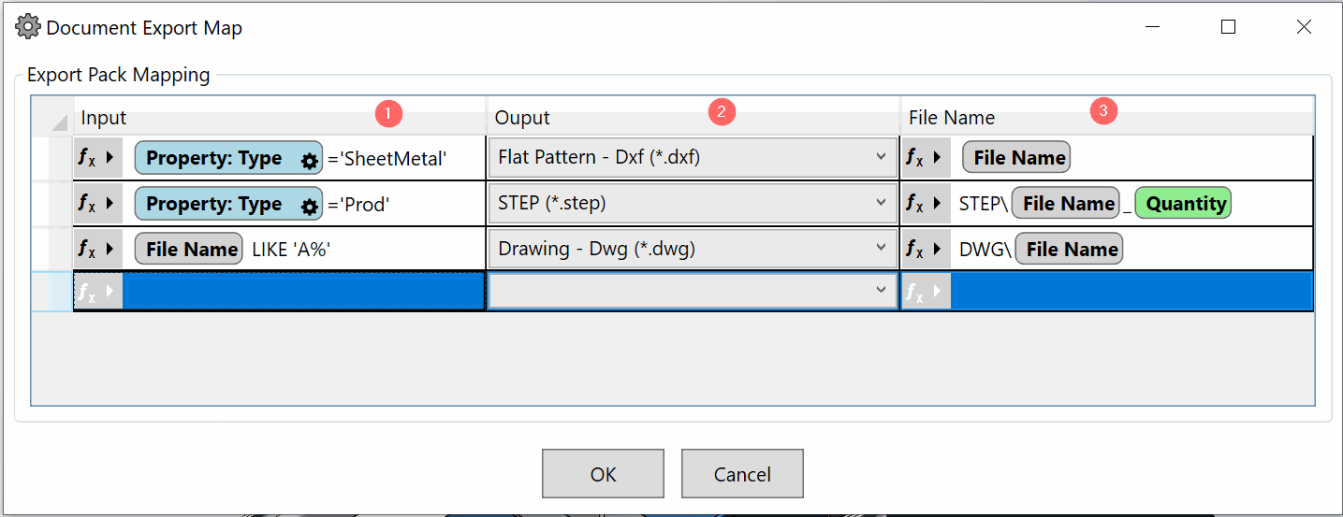Open gear settings on Prod Property: Type
Screen dimensions: 1343x517
(x=309, y=207)
